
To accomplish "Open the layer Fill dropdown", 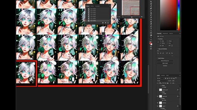I will tap(176, 83).
